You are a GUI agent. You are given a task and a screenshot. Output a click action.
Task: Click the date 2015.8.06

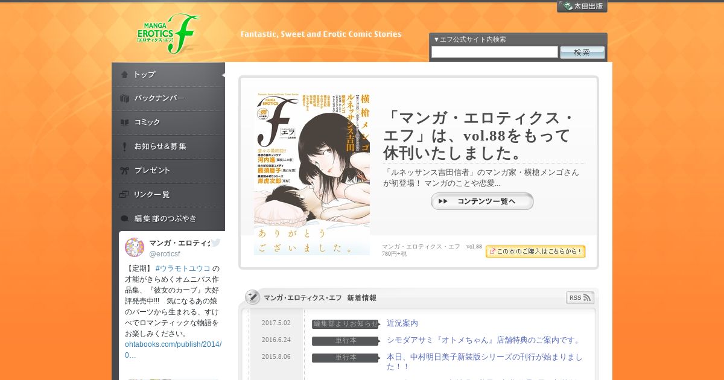pos(276,357)
